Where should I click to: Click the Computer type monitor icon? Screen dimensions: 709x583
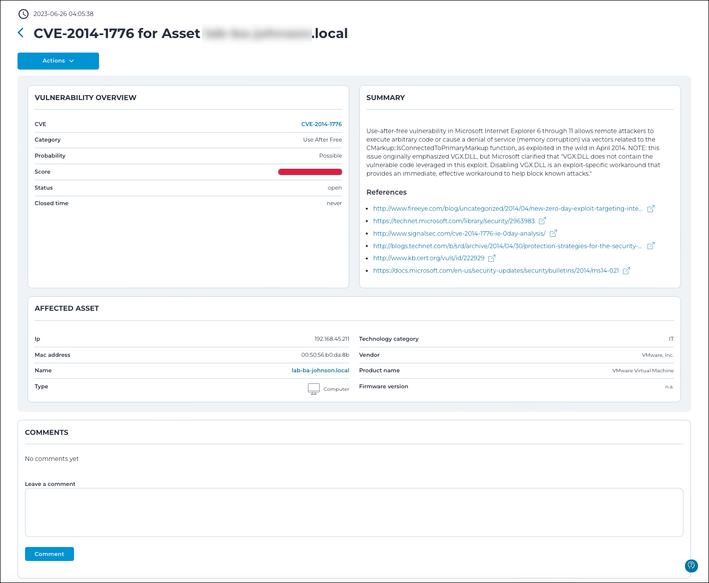(x=314, y=389)
